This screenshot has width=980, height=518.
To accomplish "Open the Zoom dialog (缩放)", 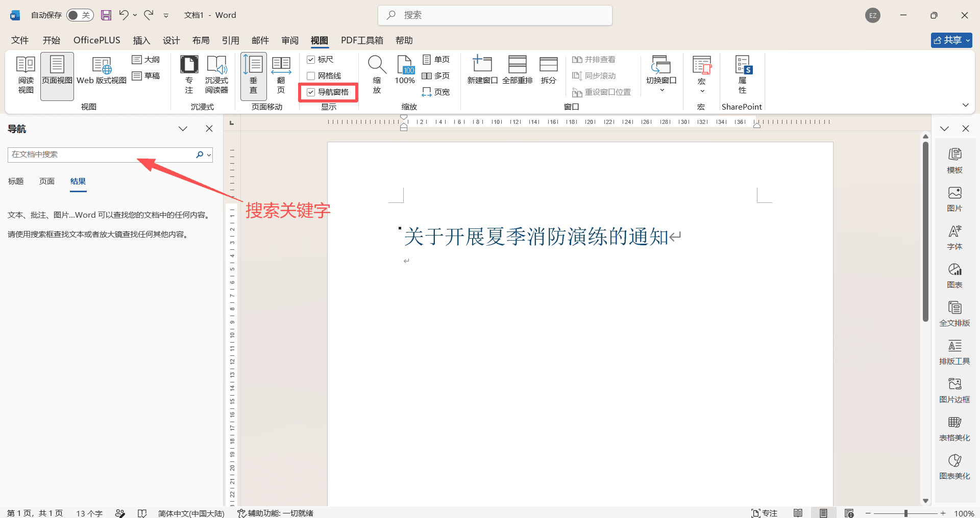I will [377, 75].
